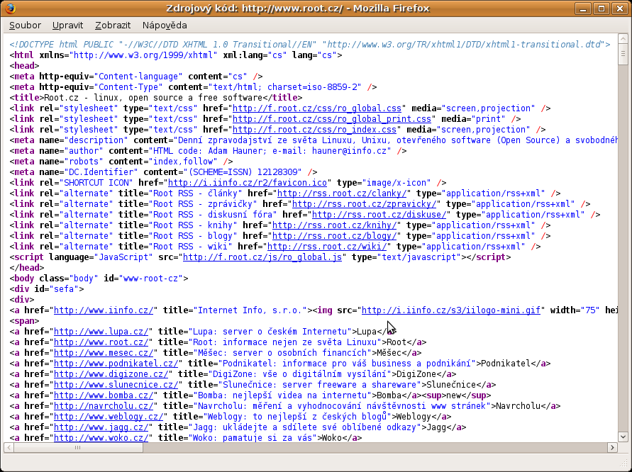Minimize the source code window
The width and height of the screenshot is (632, 472).
click(x=583, y=9)
